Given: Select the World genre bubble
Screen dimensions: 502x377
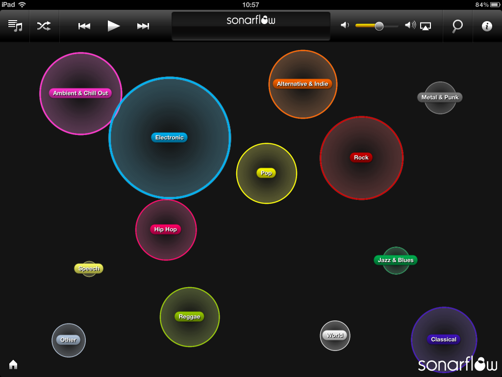Looking at the screenshot, I should click(x=335, y=336).
